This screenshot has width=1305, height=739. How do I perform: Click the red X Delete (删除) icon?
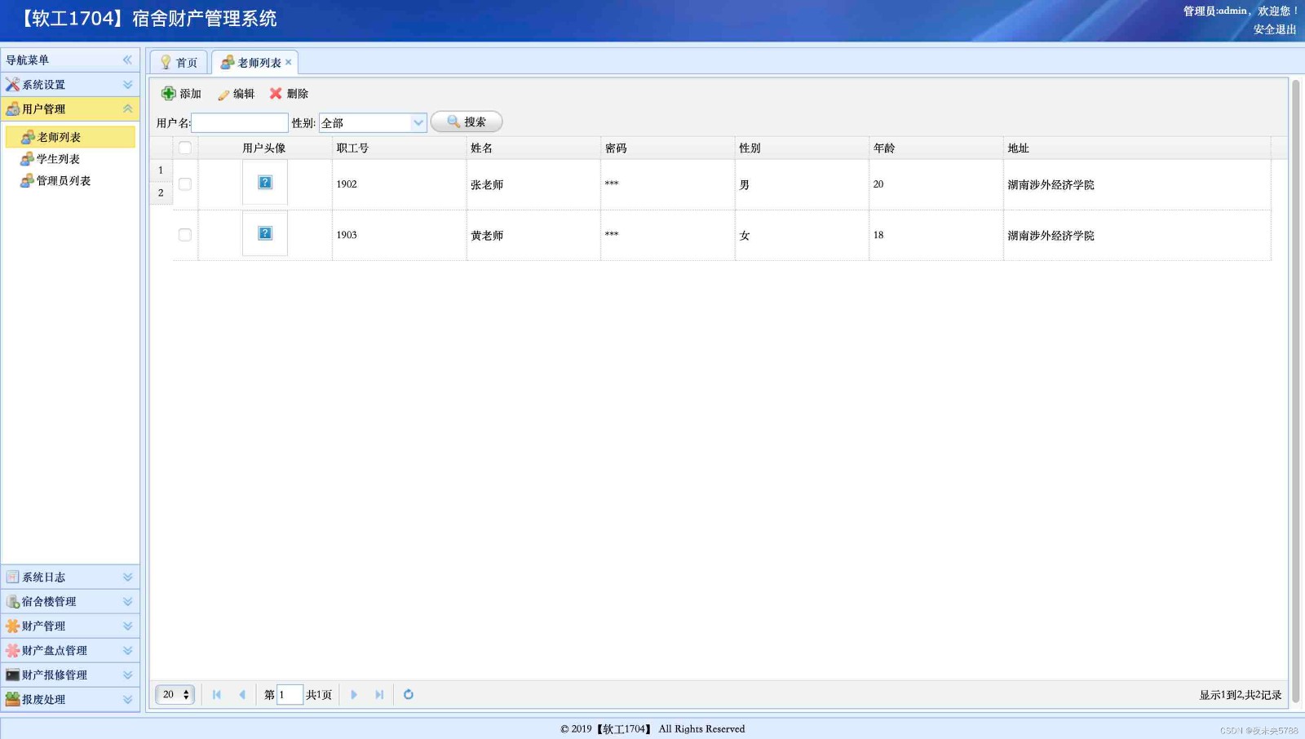[x=276, y=94]
